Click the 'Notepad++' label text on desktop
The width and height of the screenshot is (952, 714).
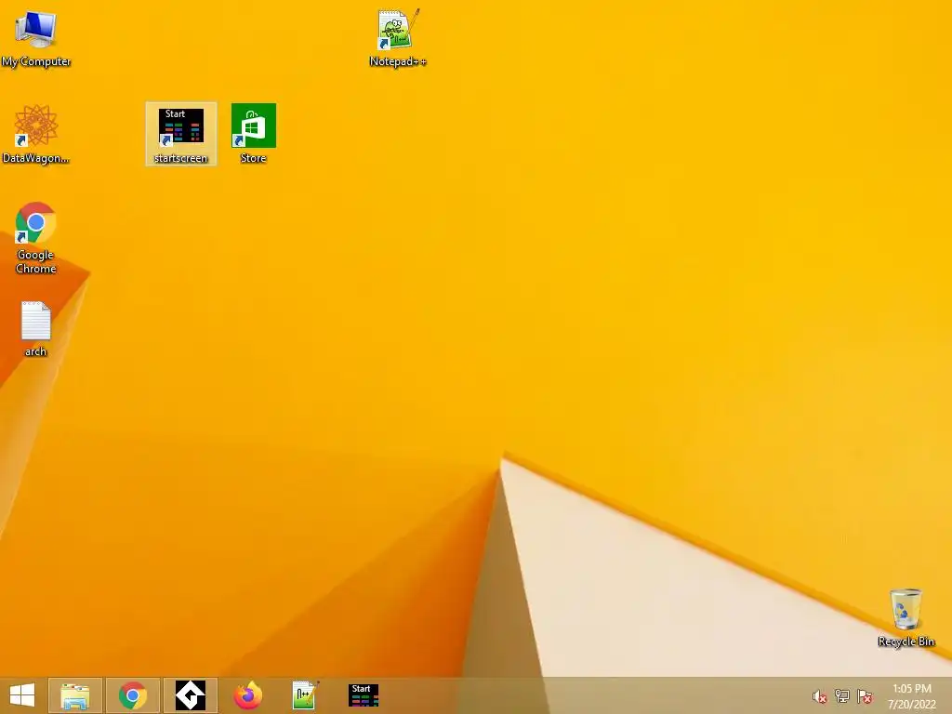[398, 61]
